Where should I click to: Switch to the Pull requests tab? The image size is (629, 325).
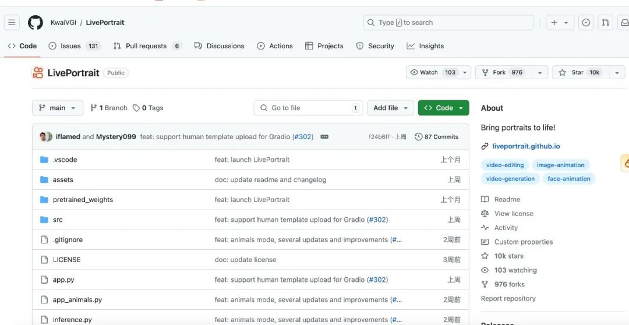coord(147,46)
